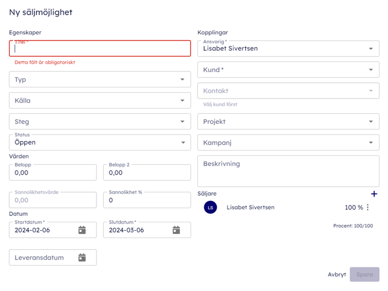388x291 pixels.
Task: Click the Sannolikhet % field
Action: pyautogui.click(x=147, y=200)
